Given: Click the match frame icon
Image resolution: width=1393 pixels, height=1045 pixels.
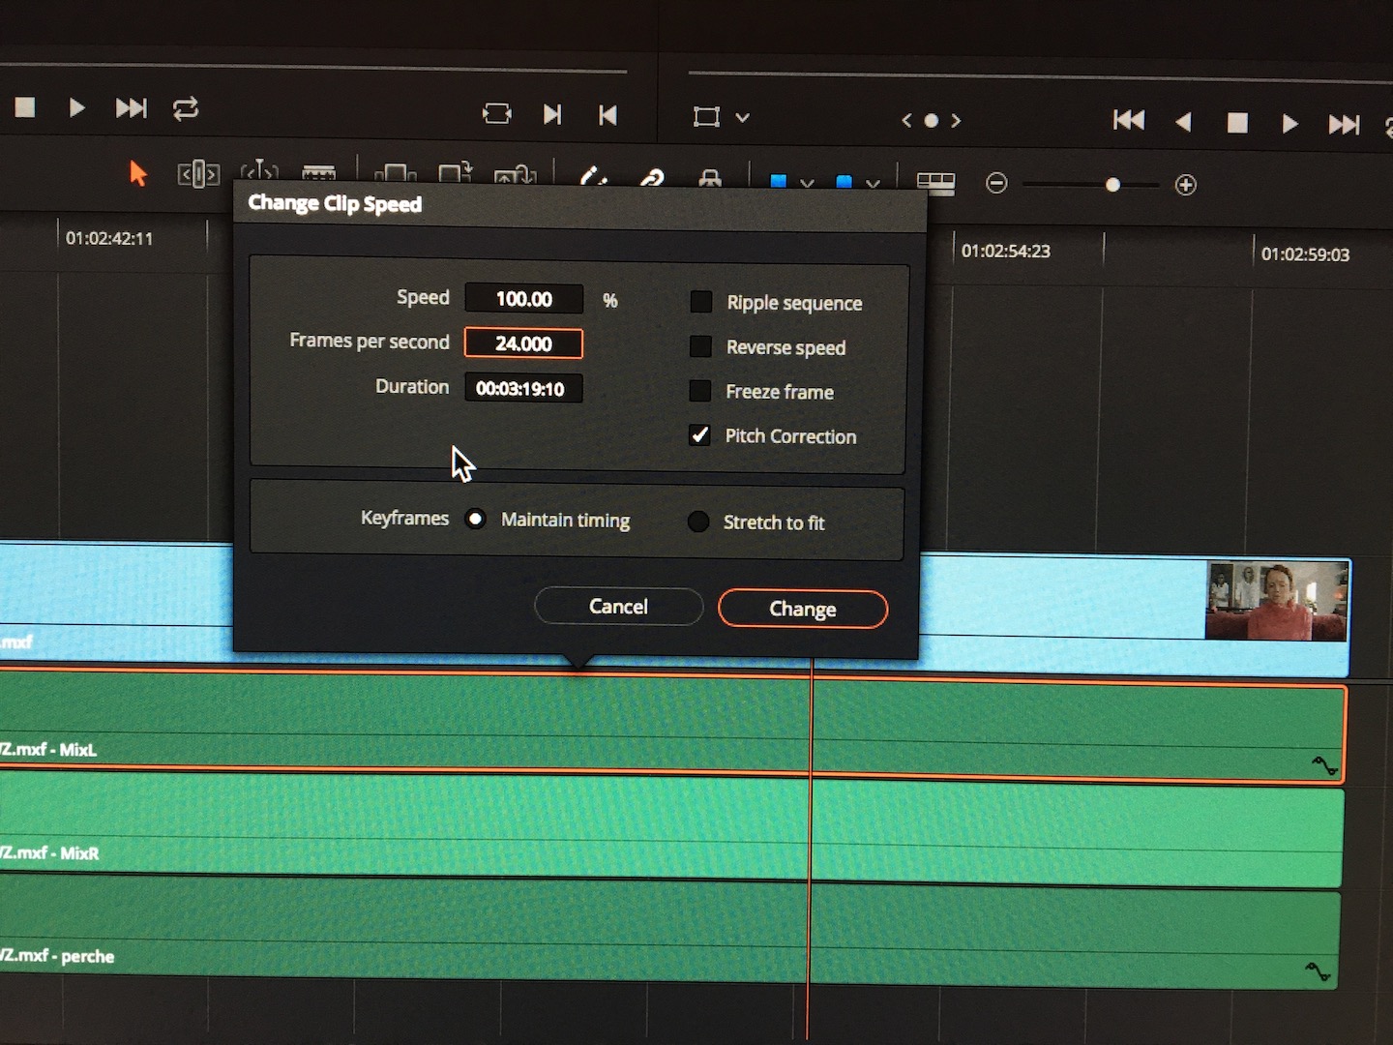Looking at the screenshot, I should click(x=496, y=114).
